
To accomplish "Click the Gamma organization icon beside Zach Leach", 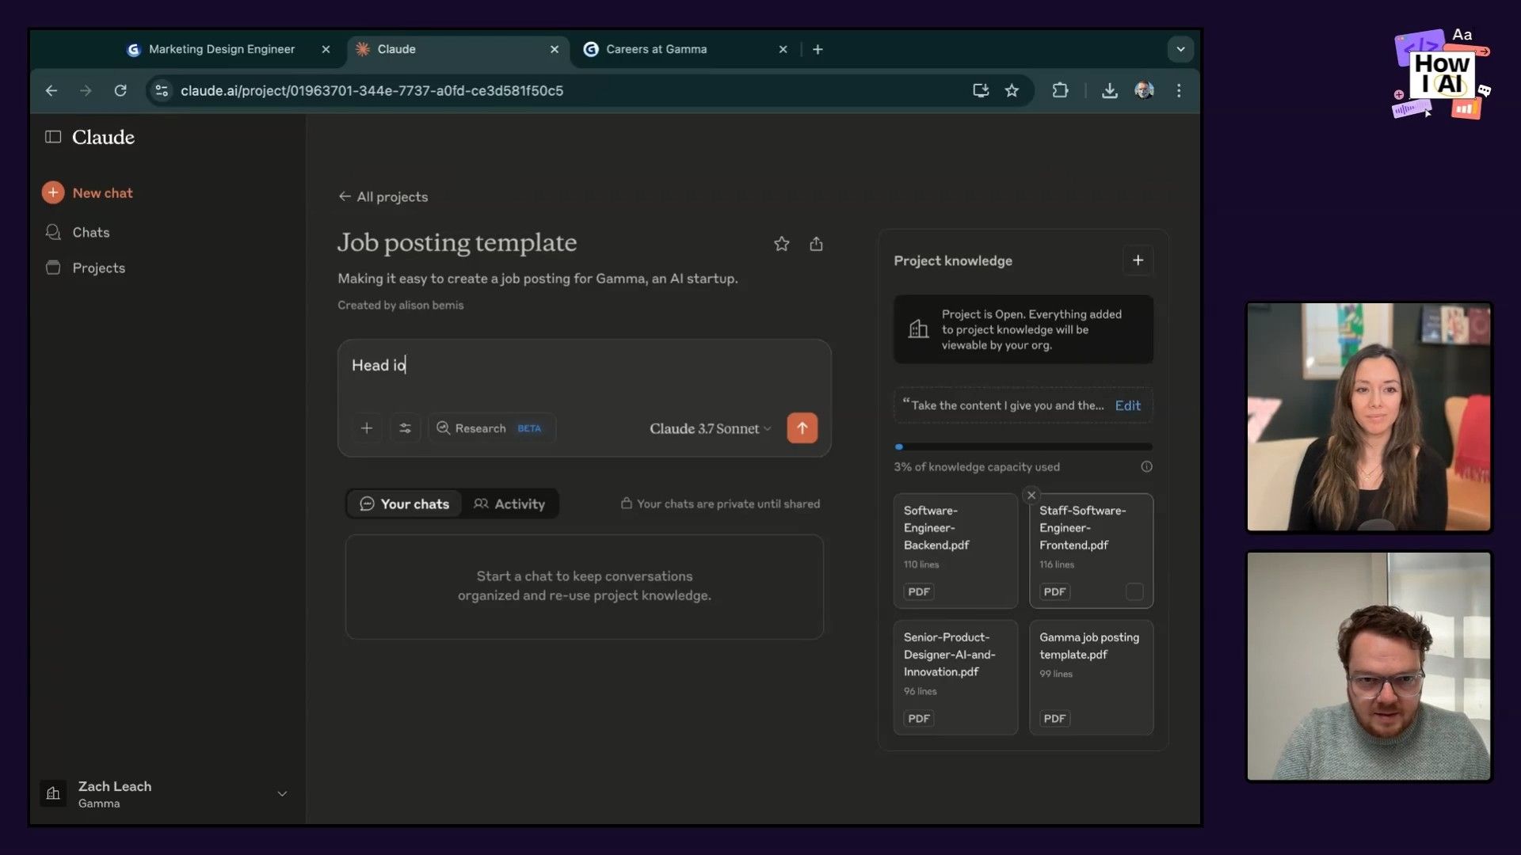I will pyautogui.click(x=53, y=793).
